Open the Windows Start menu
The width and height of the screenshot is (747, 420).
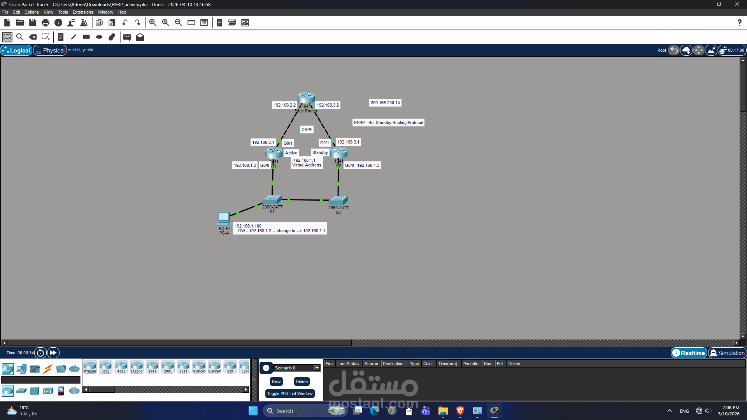tap(253, 411)
